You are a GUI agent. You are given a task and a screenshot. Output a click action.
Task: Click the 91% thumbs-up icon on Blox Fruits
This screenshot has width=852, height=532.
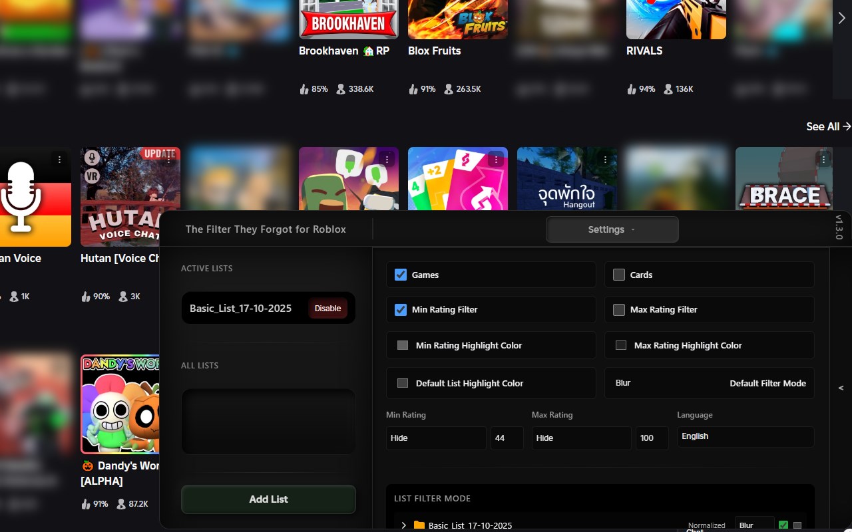(413, 88)
